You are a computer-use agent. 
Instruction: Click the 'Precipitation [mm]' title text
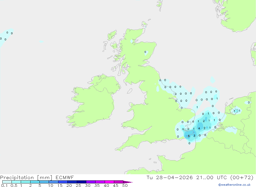click(x=26, y=178)
